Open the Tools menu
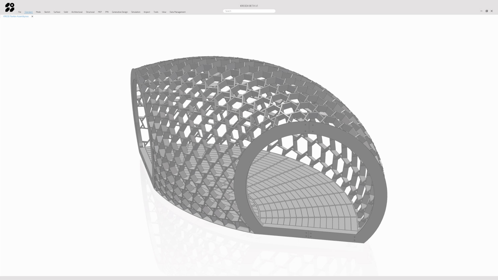This screenshot has width=498, height=280. click(x=156, y=12)
